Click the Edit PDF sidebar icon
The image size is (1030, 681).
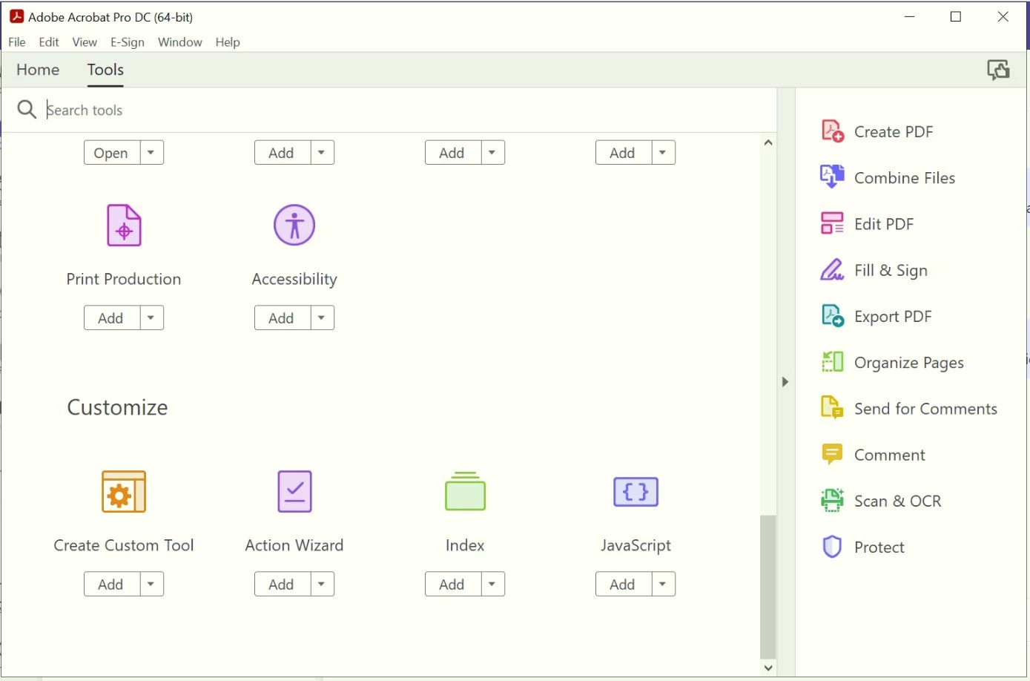832,223
